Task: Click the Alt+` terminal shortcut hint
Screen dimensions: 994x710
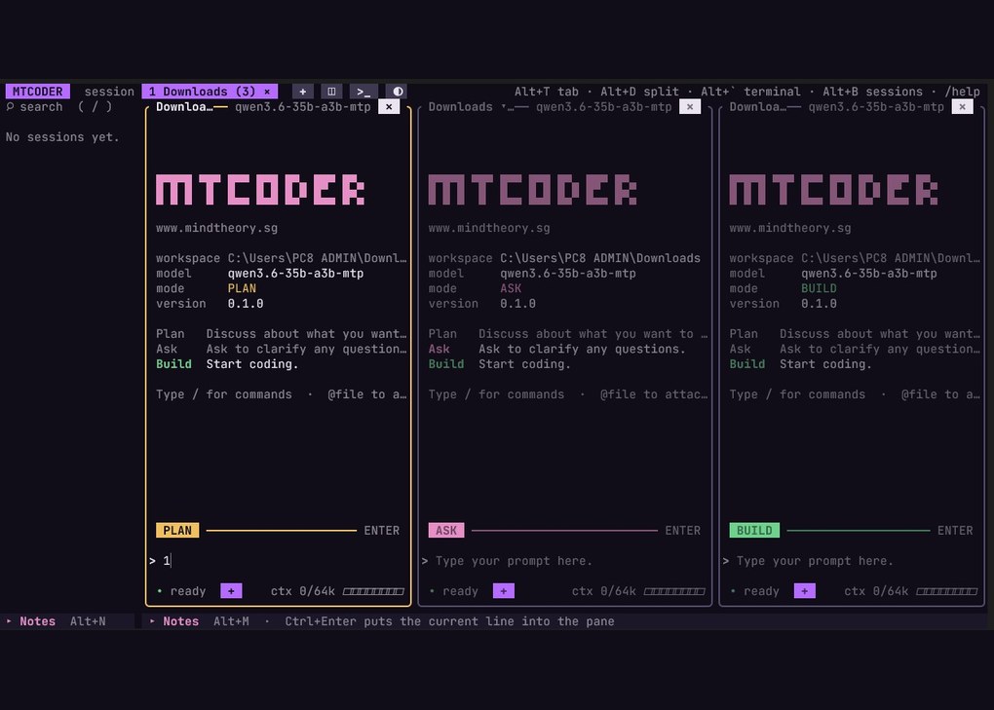Action: pyautogui.click(x=750, y=92)
